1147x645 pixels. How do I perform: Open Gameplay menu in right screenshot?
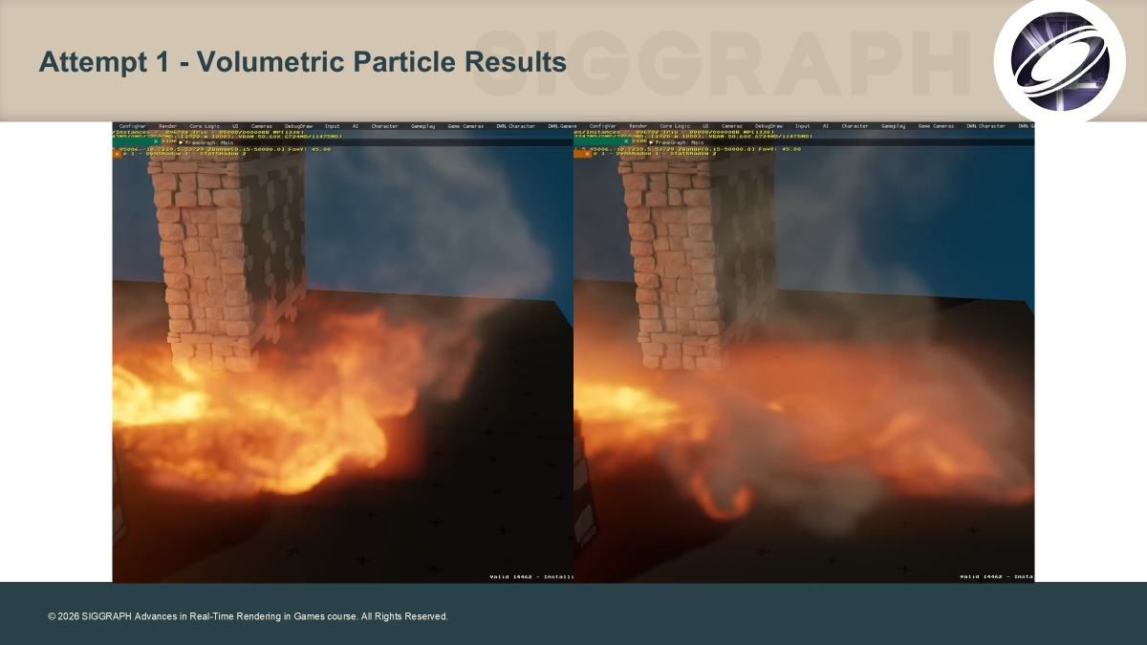click(894, 126)
